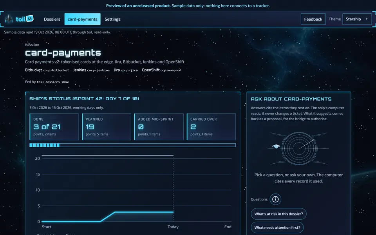
Task: Click the OpenShift ocp-nonprod label
Action: 161,70
